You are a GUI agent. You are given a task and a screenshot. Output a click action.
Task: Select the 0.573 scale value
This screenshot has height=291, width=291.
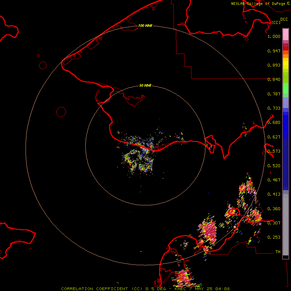274,151
